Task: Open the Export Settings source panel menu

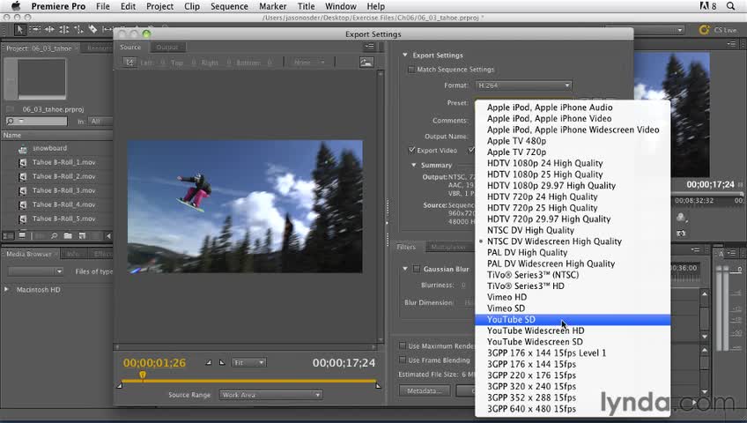Action: [x=369, y=46]
